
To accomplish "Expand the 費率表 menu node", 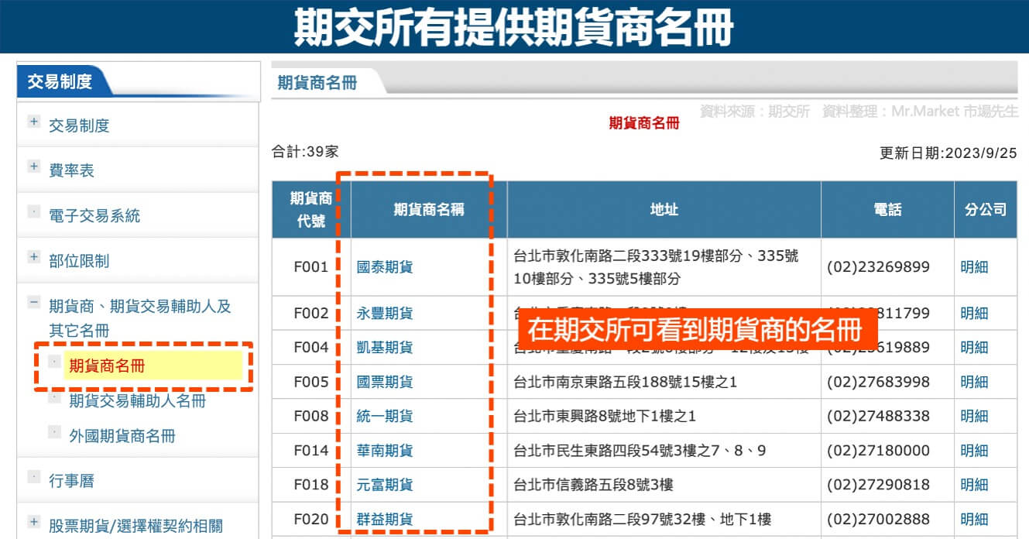I will pos(33,167).
